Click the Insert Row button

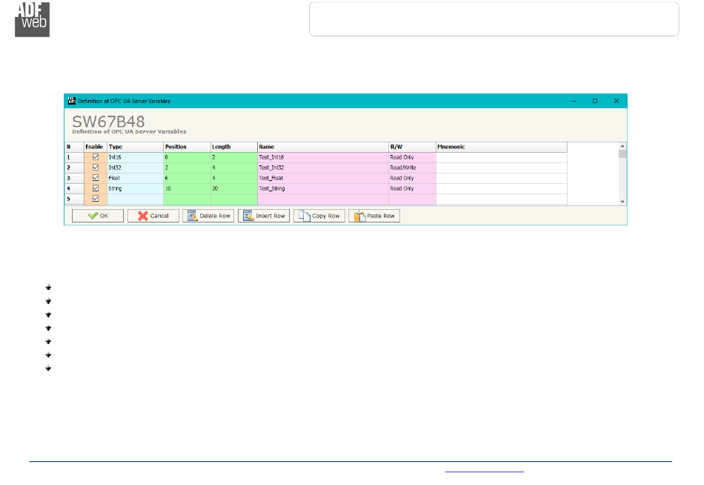[263, 216]
